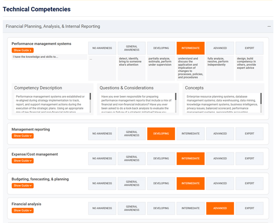This screenshot has height=223, width=276.
Task: Collapse the Financial Planning section with the minus icon
Action: click(269, 26)
